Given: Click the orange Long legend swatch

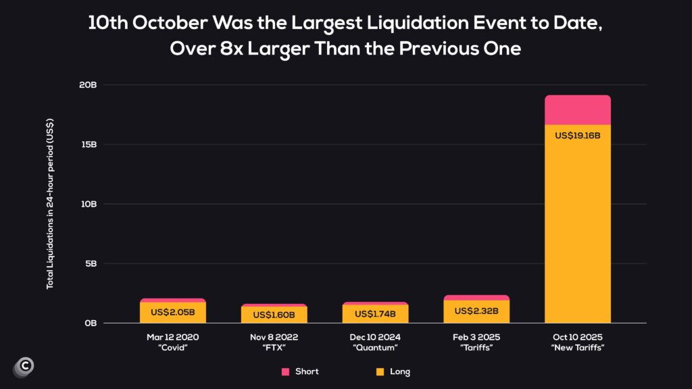Looking at the screenshot, I should (380, 371).
